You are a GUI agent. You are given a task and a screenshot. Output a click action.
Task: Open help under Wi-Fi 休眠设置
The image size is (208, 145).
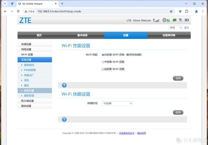click(64, 119)
